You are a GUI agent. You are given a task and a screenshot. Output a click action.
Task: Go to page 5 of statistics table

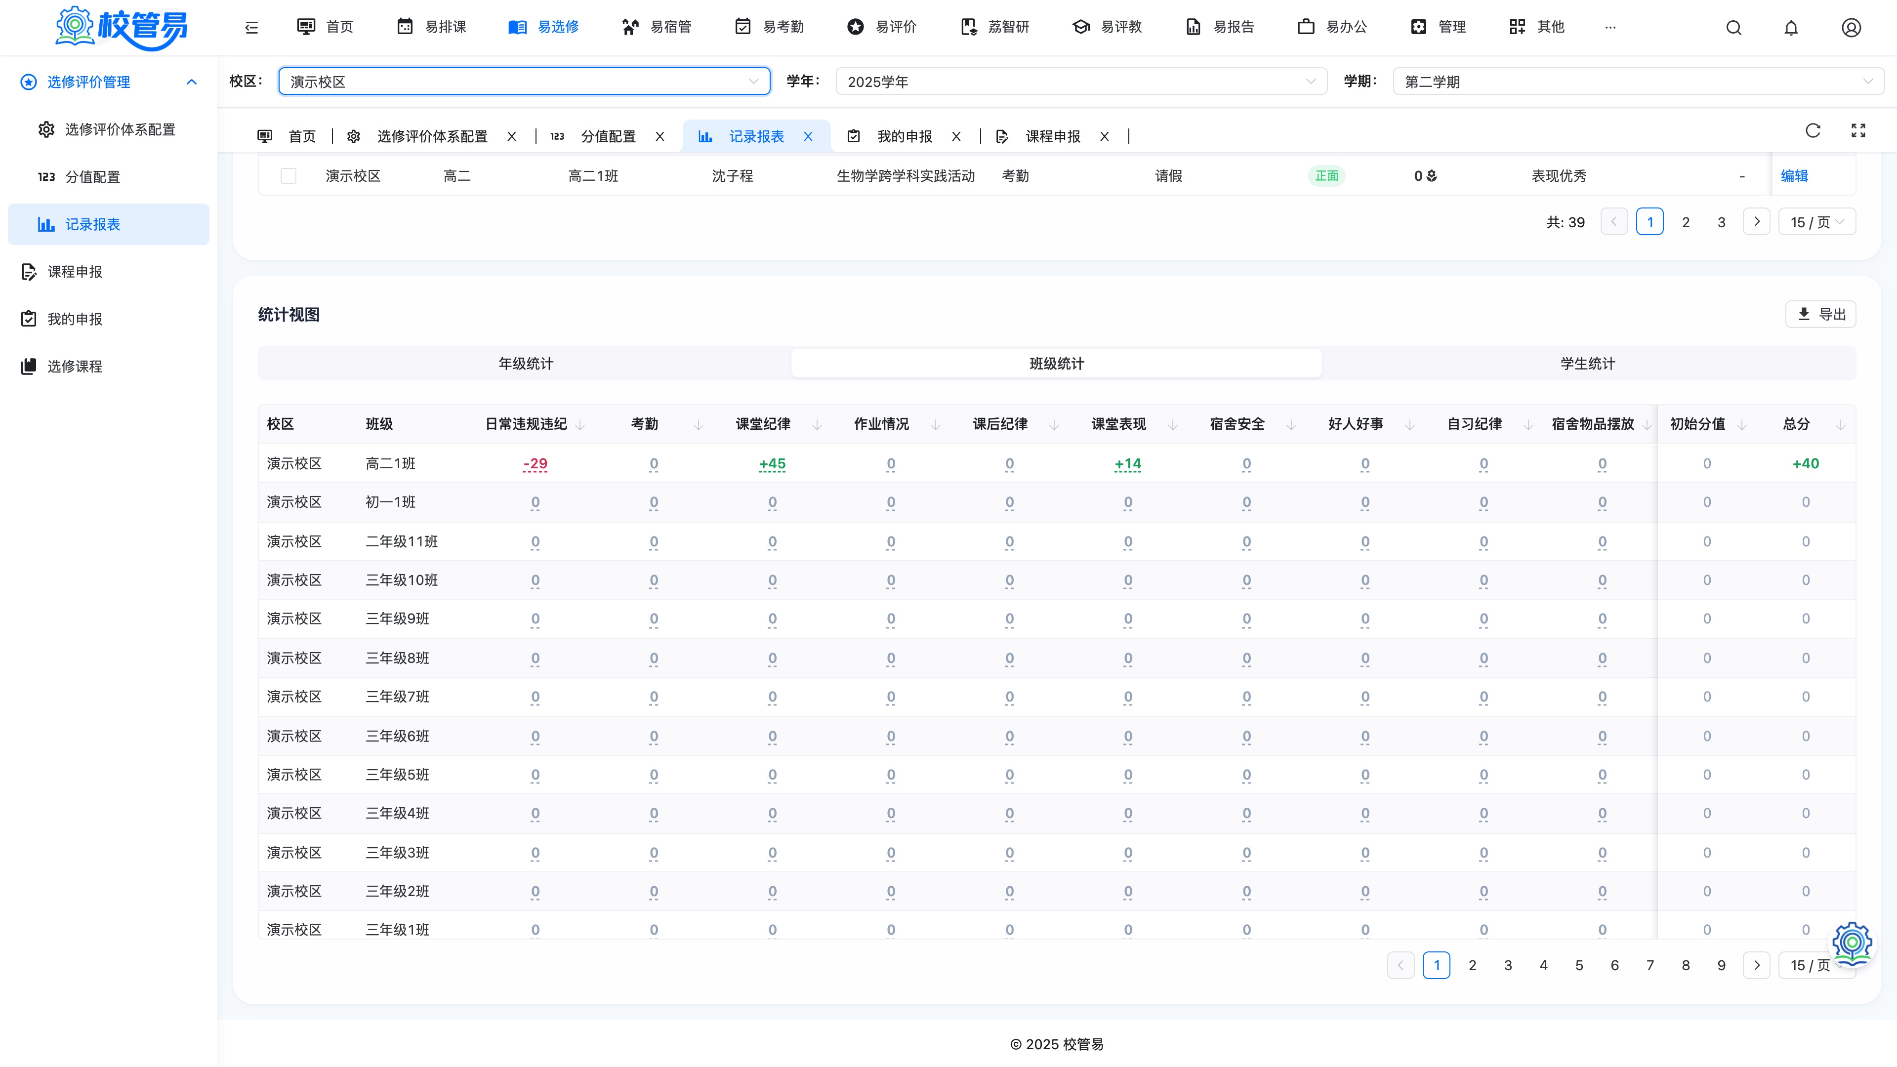[x=1579, y=965]
